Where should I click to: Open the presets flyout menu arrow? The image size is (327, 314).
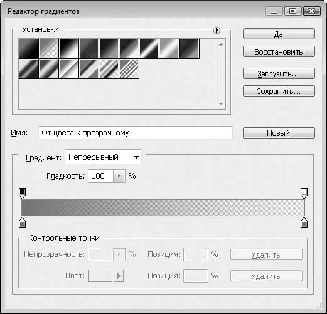click(x=217, y=31)
